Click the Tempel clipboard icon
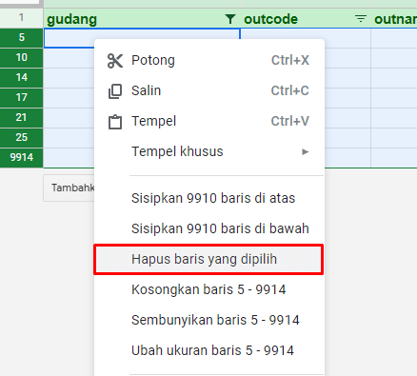Screen dimensions: 417x376 pos(115,122)
